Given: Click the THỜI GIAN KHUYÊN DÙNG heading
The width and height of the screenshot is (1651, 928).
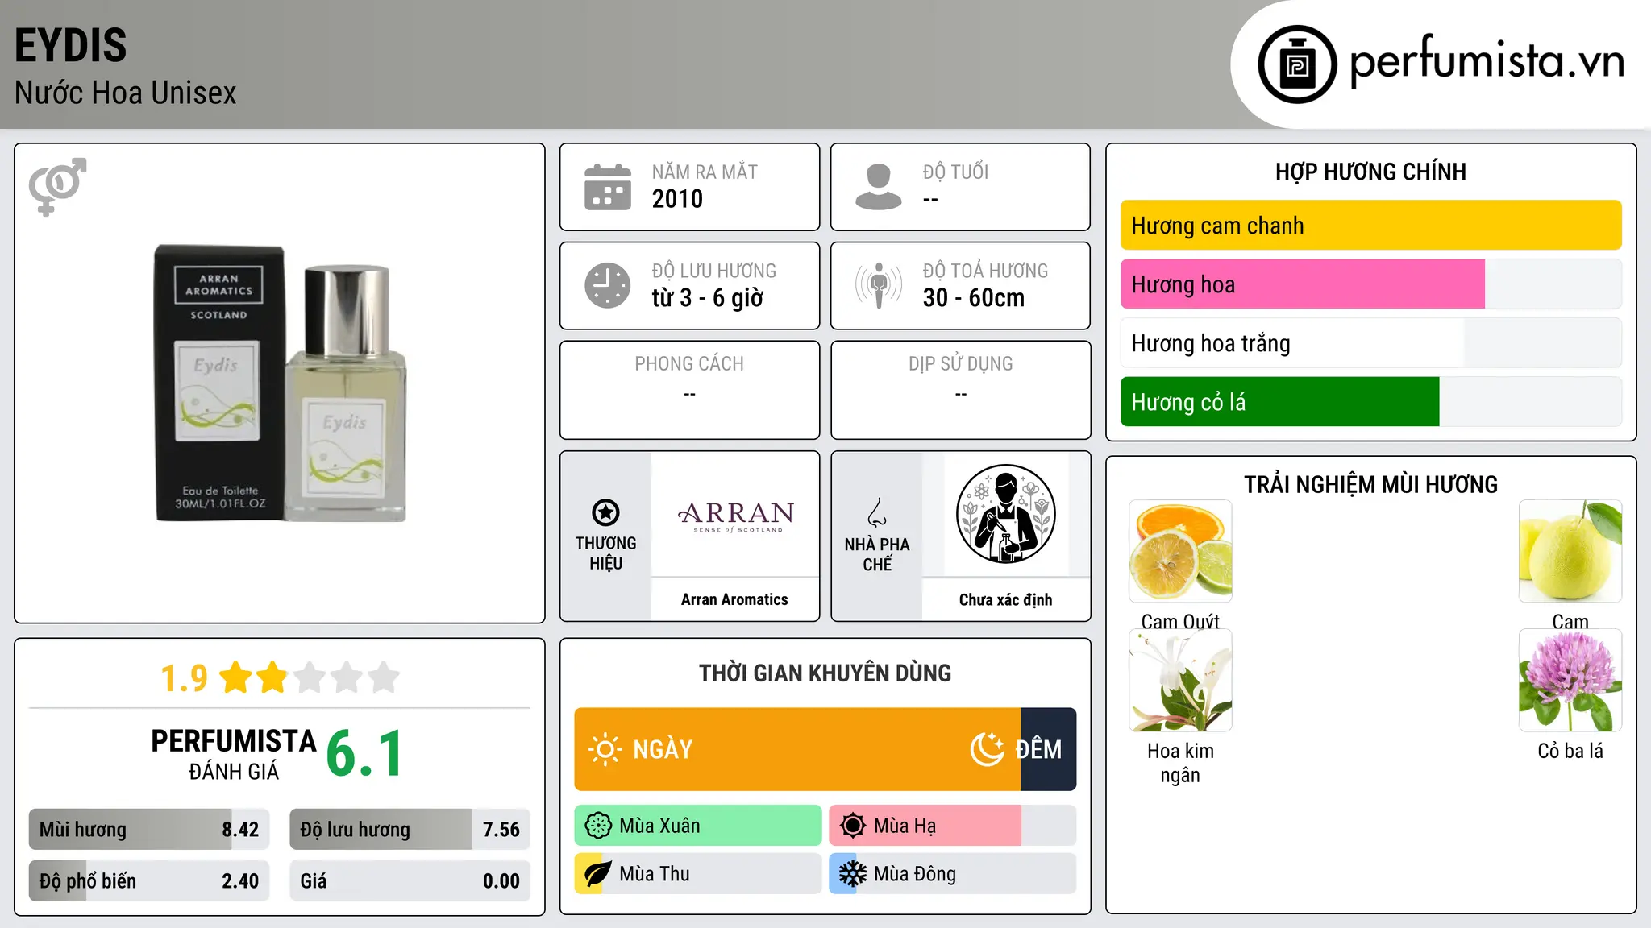Looking at the screenshot, I should (x=825, y=673).
